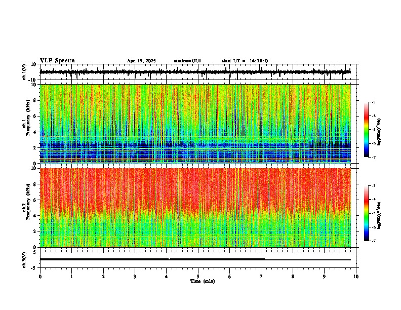Click the "ch.3(V)" axis label

pos(24,260)
